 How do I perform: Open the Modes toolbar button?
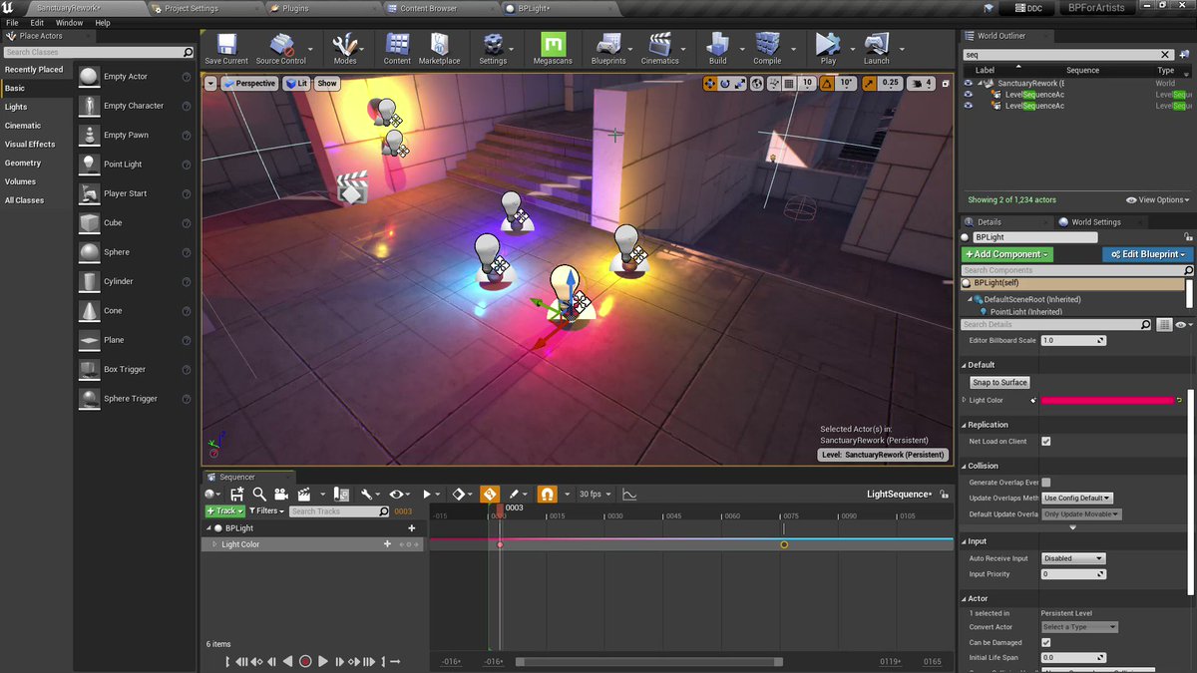click(345, 48)
